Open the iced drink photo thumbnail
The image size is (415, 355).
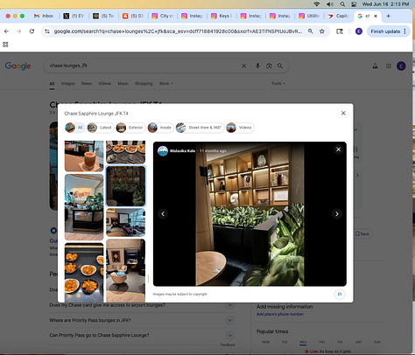[84, 156]
